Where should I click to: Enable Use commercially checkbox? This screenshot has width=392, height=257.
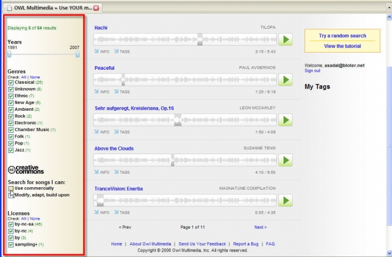(x=11, y=188)
